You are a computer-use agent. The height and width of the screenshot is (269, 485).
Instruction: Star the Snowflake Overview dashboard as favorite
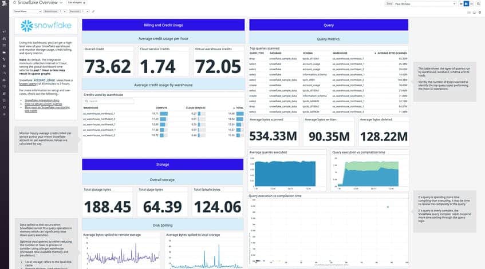coord(14,2)
